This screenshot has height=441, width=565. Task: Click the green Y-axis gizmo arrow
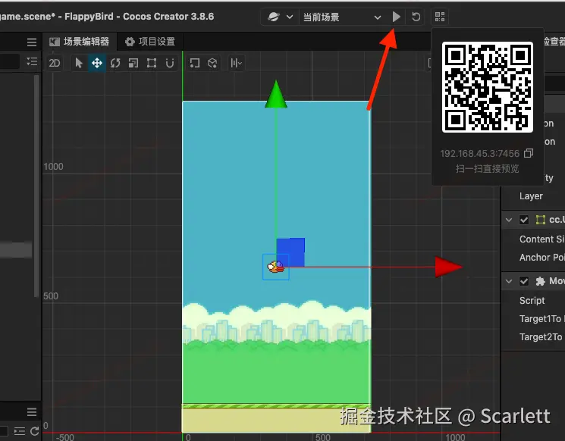(x=276, y=94)
